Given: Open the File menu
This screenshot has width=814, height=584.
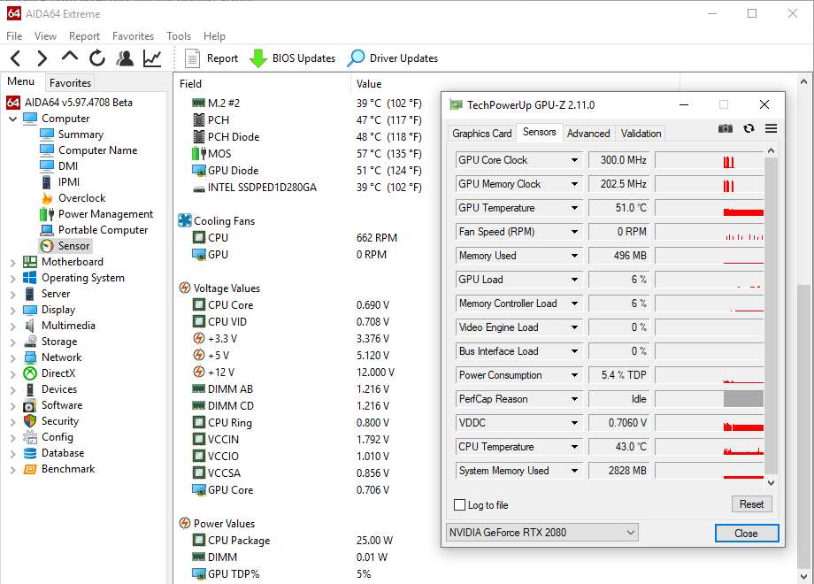Looking at the screenshot, I should click(x=14, y=35).
